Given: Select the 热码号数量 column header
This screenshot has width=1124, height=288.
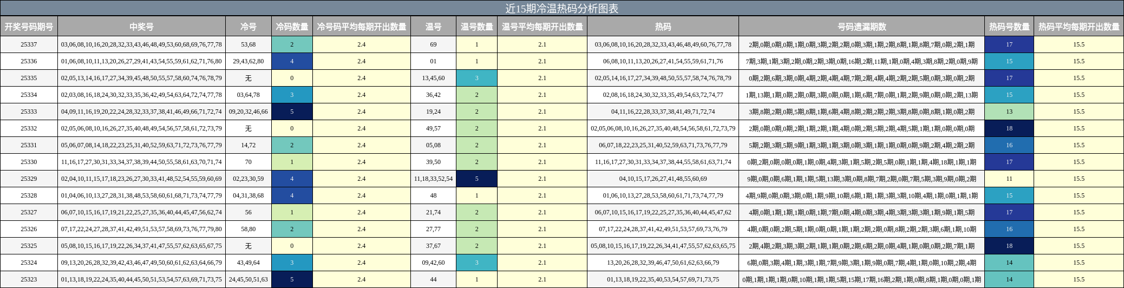Looking at the screenshot, I should (x=1009, y=27).
